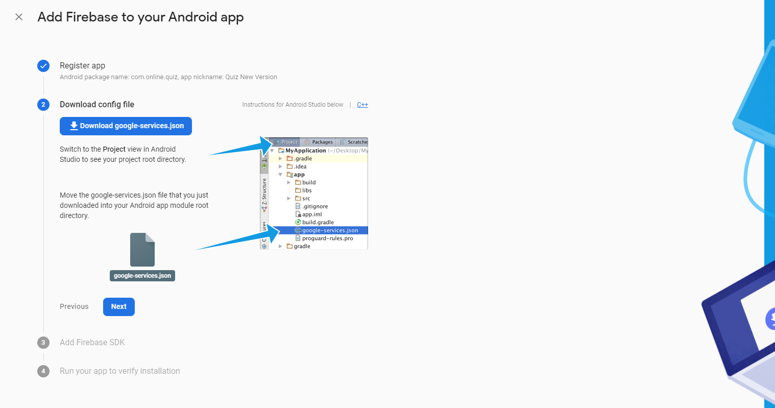Select the Project tab in the illustration
The width and height of the screenshot is (775, 408).
pos(286,142)
